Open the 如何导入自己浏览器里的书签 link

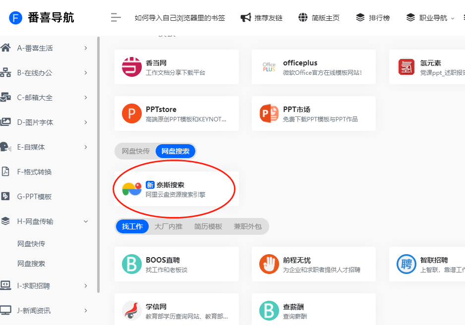click(180, 18)
